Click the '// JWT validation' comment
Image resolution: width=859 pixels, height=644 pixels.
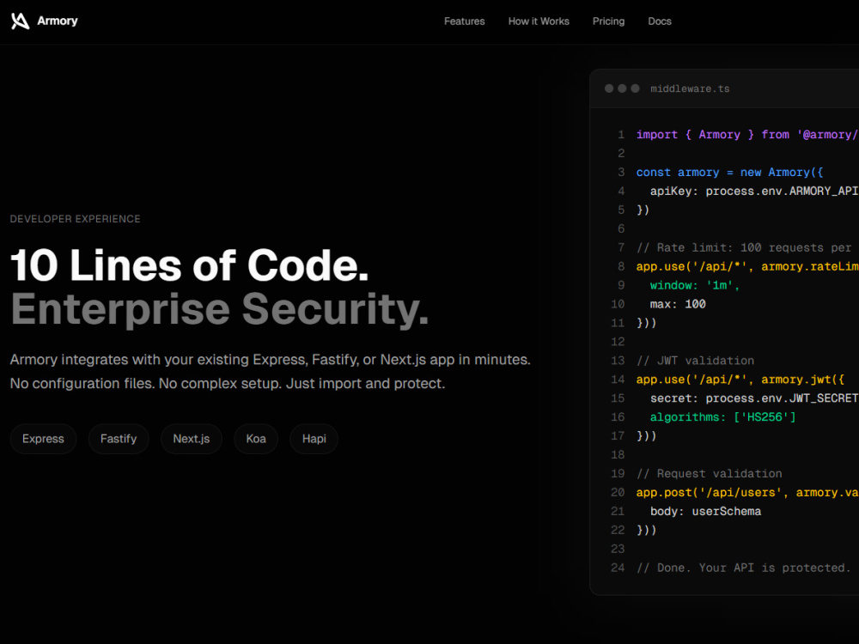(695, 361)
